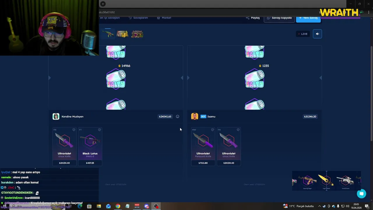Click the left arrow marker on right spinner

[188, 78]
